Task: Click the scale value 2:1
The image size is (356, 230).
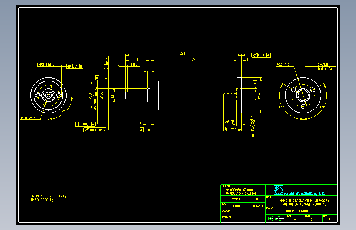Action: (312, 219)
